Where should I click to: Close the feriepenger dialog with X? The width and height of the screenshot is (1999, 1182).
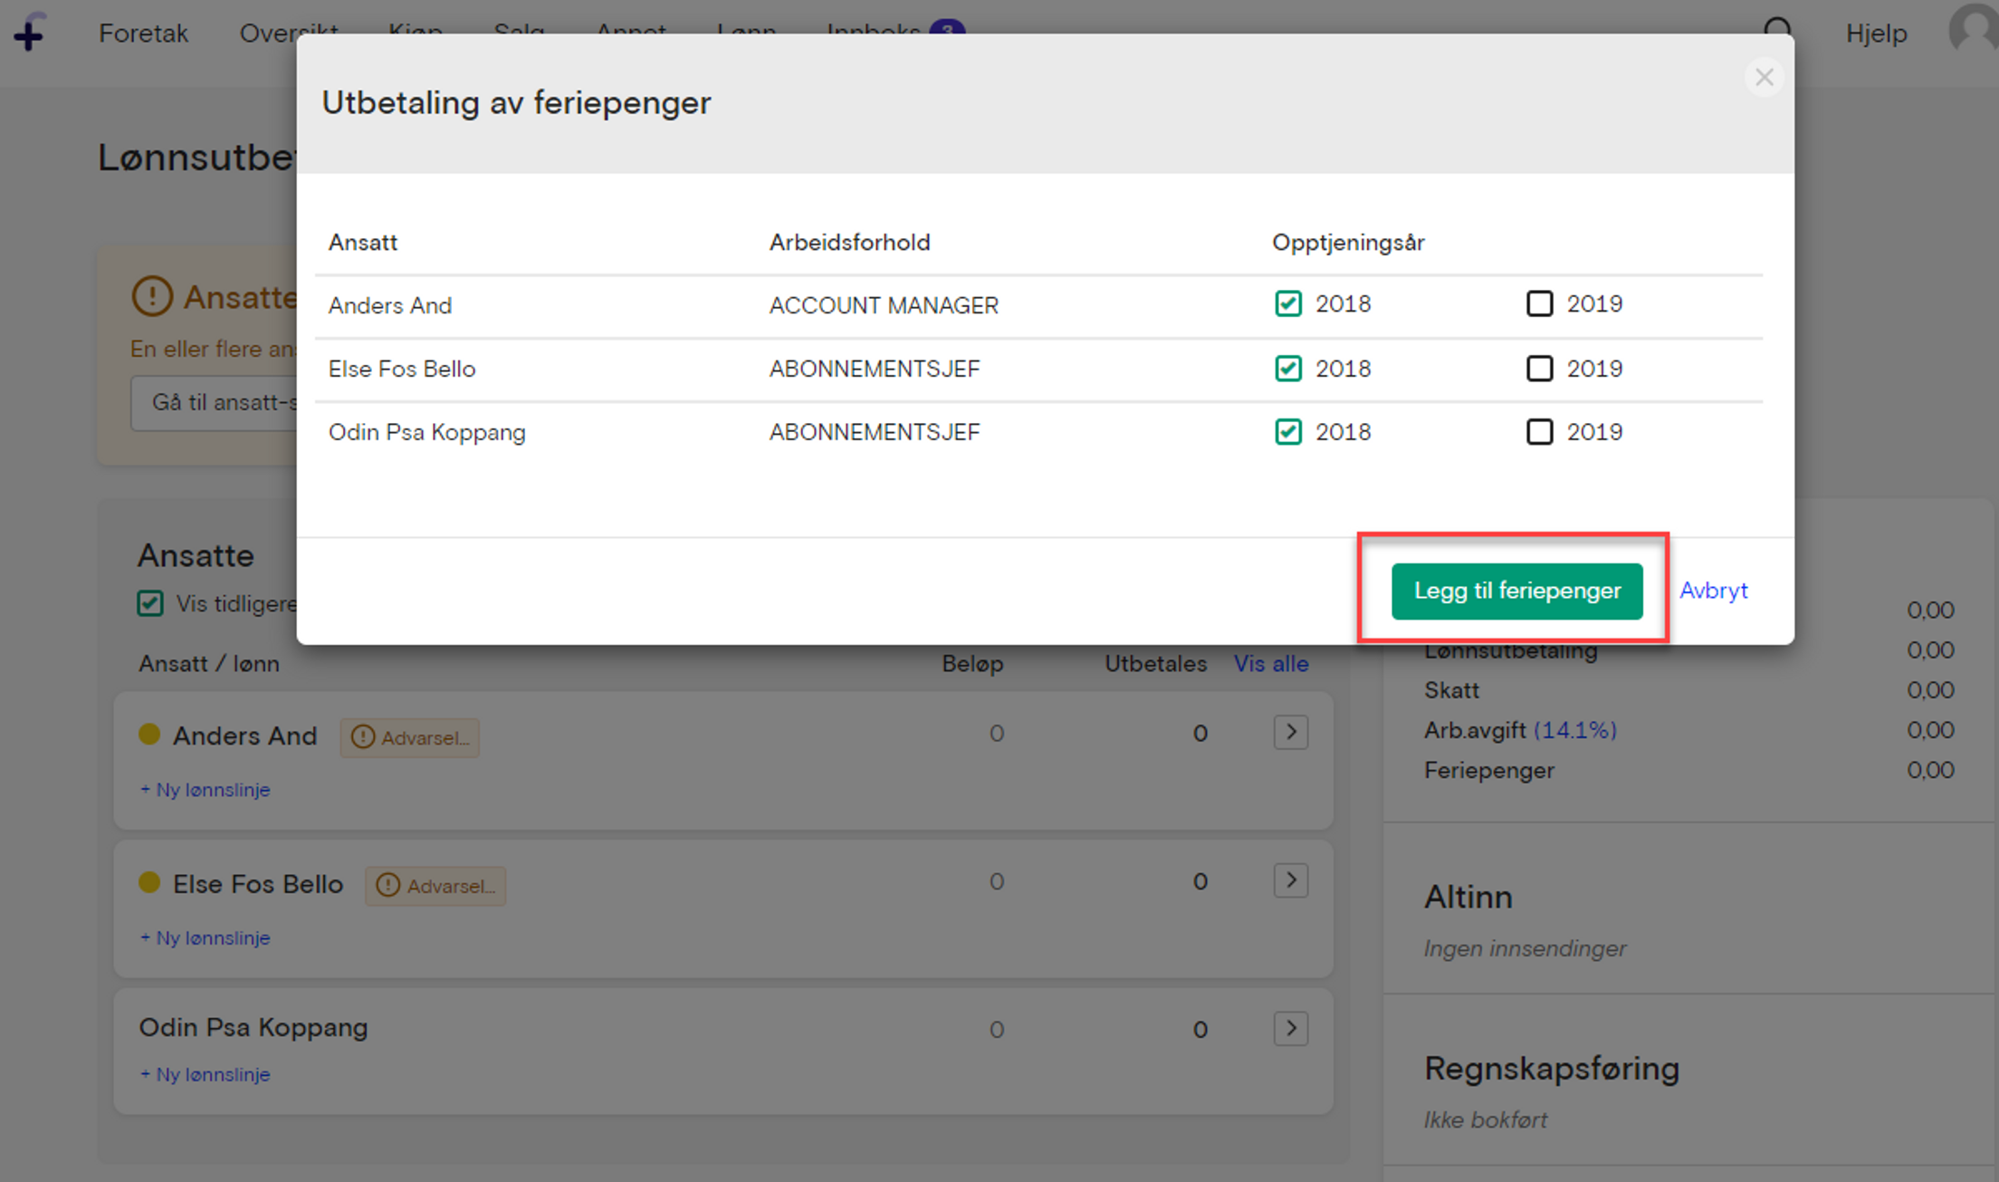point(1764,78)
